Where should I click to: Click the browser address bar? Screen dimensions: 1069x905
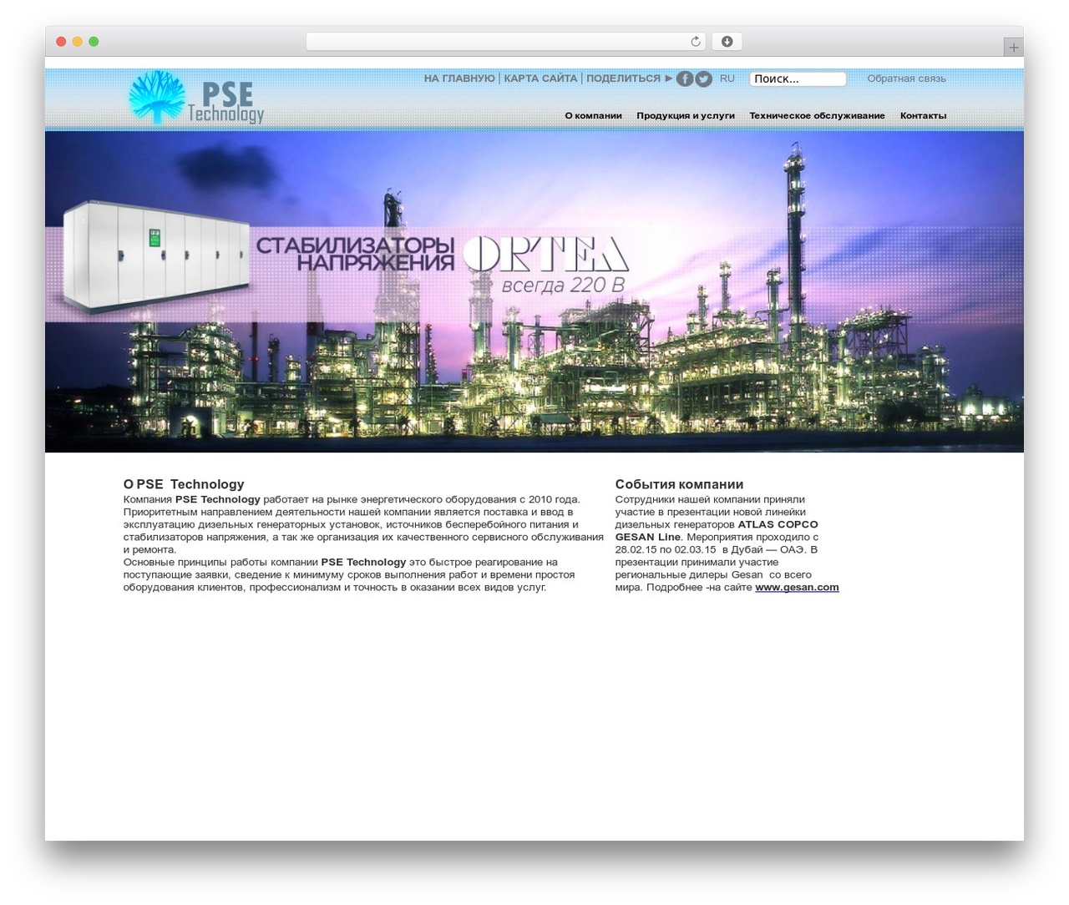pos(505,42)
